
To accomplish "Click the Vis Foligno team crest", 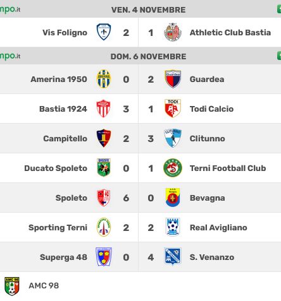I will coord(104,32).
